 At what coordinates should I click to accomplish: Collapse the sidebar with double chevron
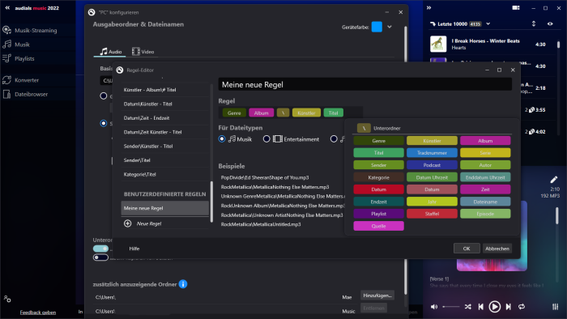coord(7,7)
